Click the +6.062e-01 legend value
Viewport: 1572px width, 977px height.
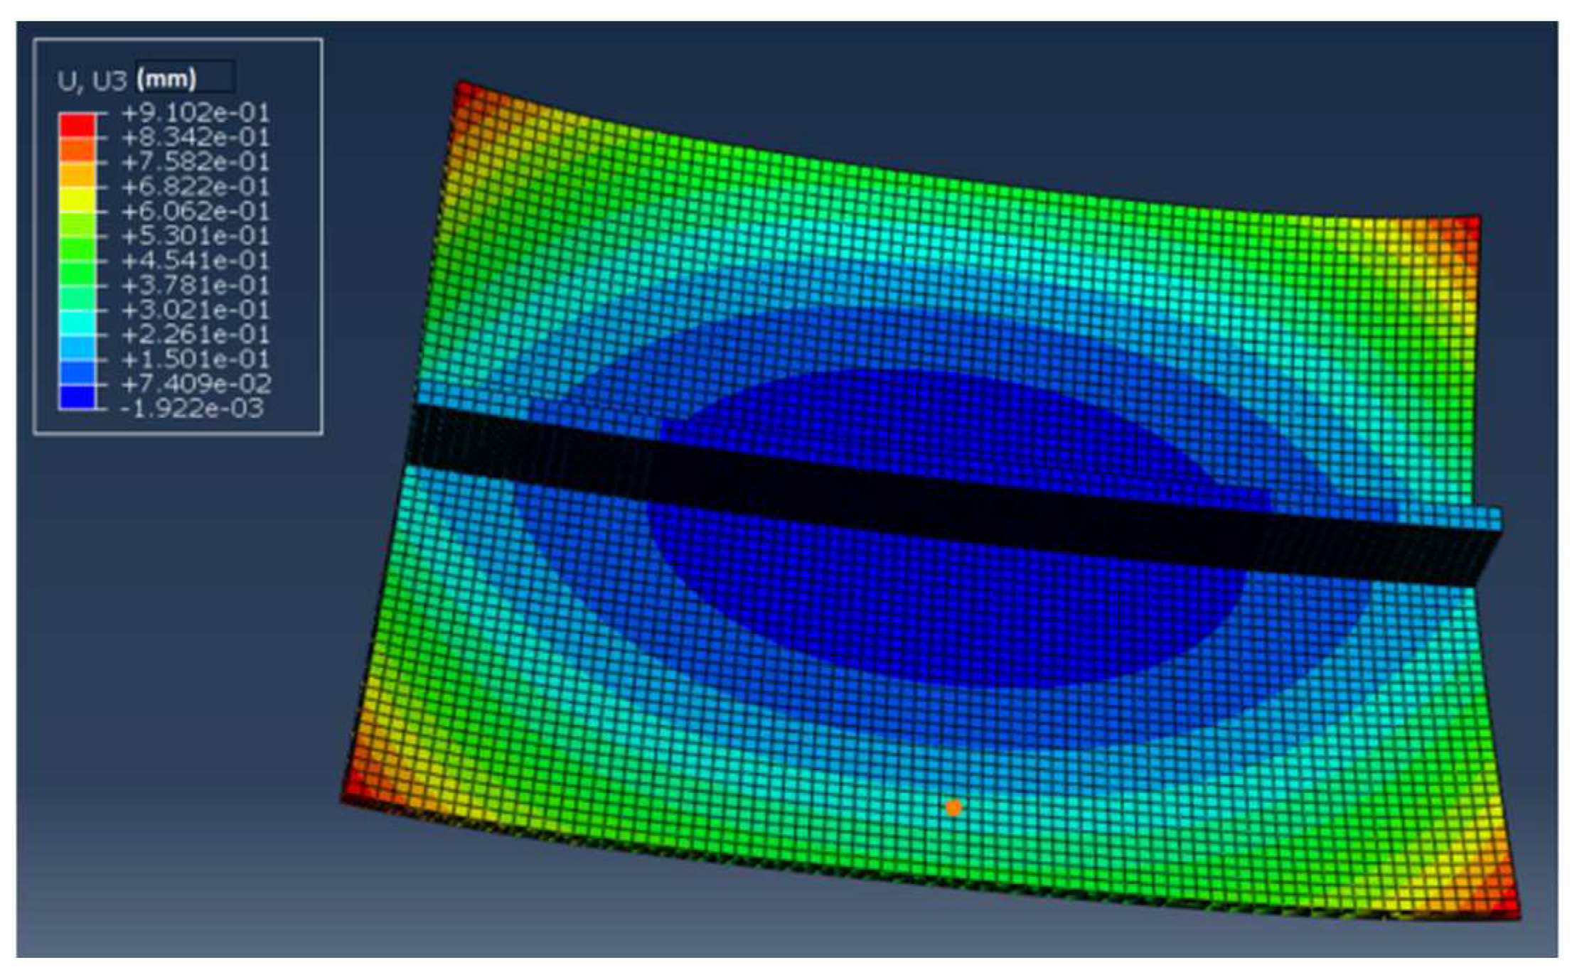click(x=196, y=211)
